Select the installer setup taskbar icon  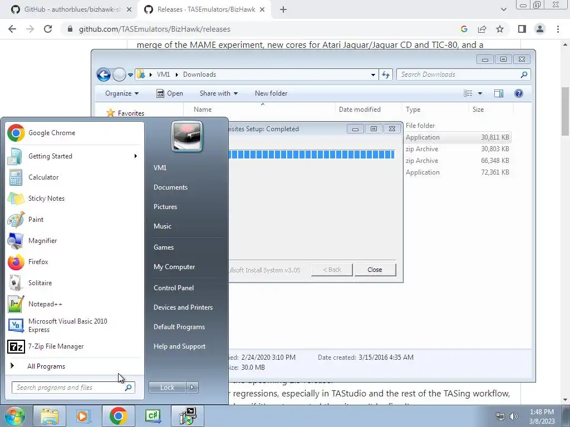pyautogui.click(x=188, y=416)
